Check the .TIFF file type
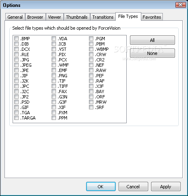The height and width of the screenshot is (196, 188). pos(54,86)
